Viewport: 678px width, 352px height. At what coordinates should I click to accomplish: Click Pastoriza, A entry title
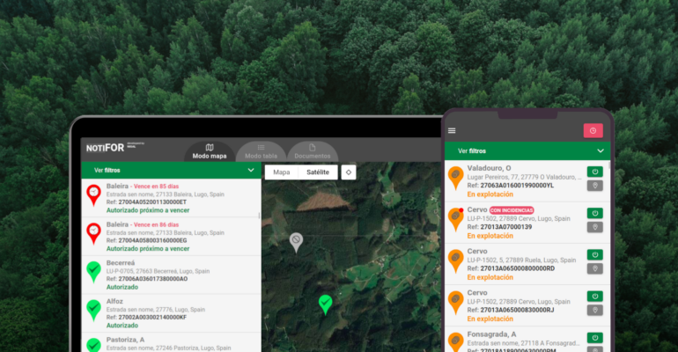[x=125, y=340]
